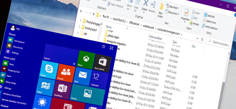Select the sharepoint-migration folder
The height and width of the screenshot is (109, 236).
tap(115, 42)
